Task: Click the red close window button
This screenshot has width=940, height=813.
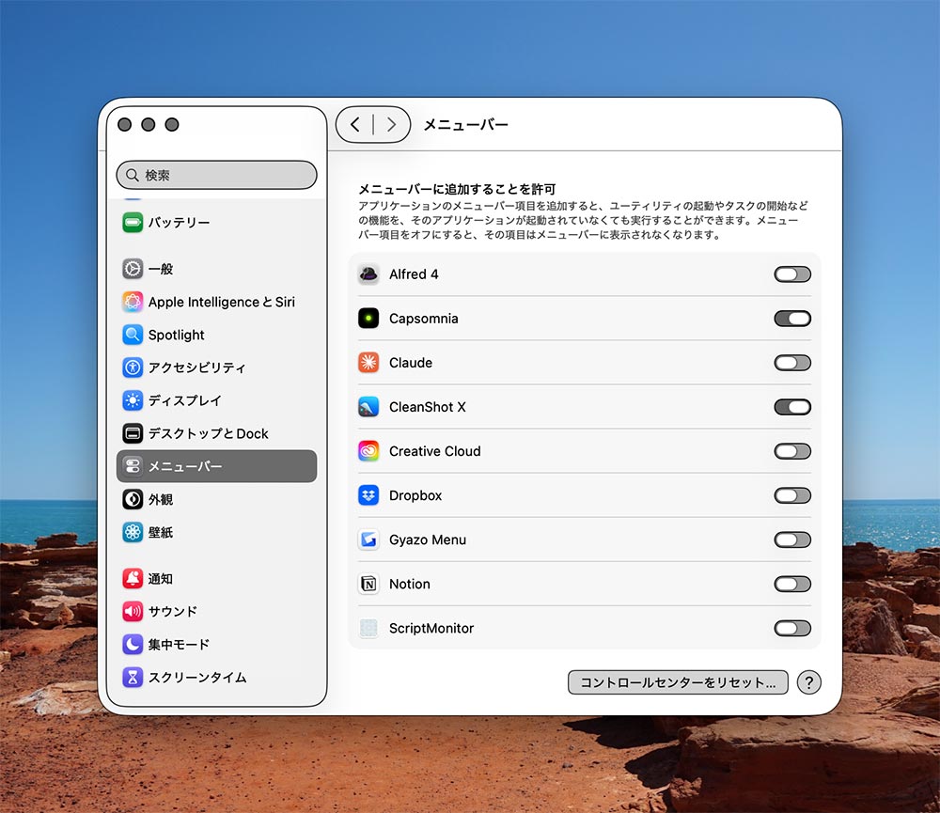Action: point(125,124)
